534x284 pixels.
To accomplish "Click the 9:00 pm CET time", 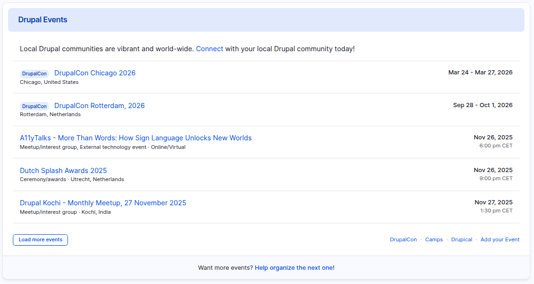I will (496, 178).
